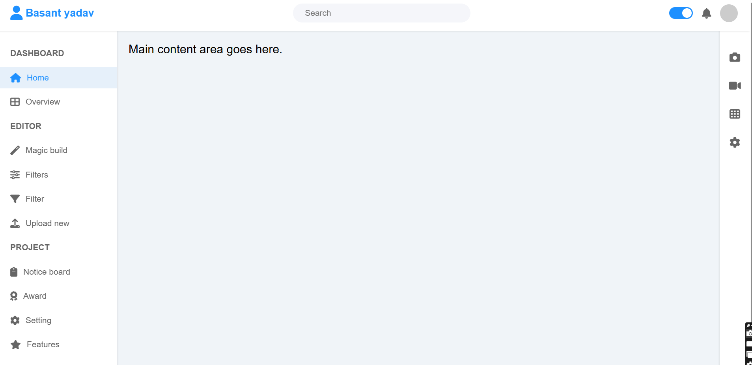This screenshot has width=752, height=365.
Task: Click the Upload new arrow icon
Action: click(15, 223)
